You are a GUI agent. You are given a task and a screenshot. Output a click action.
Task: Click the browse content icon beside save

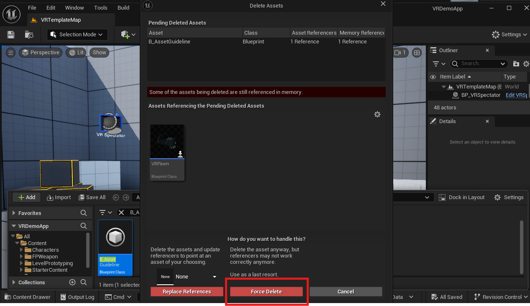[29, 35]
